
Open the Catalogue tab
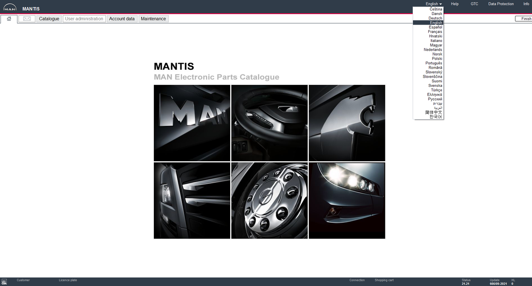(x=49, y=19)
